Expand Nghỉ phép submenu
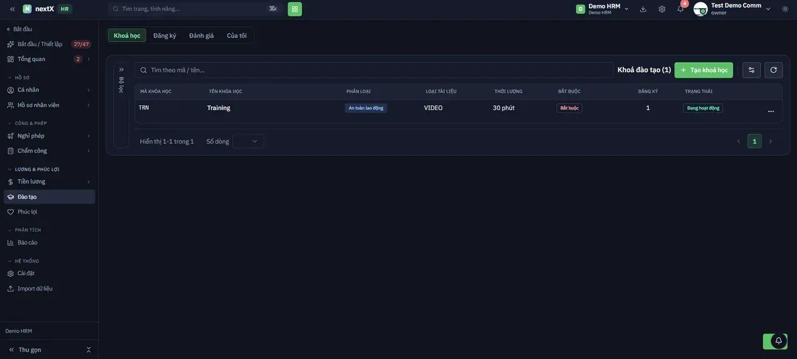Viewport: 797px width, 359px height. point(88,136)
